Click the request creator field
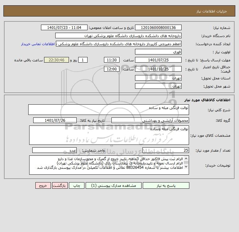 119,44
